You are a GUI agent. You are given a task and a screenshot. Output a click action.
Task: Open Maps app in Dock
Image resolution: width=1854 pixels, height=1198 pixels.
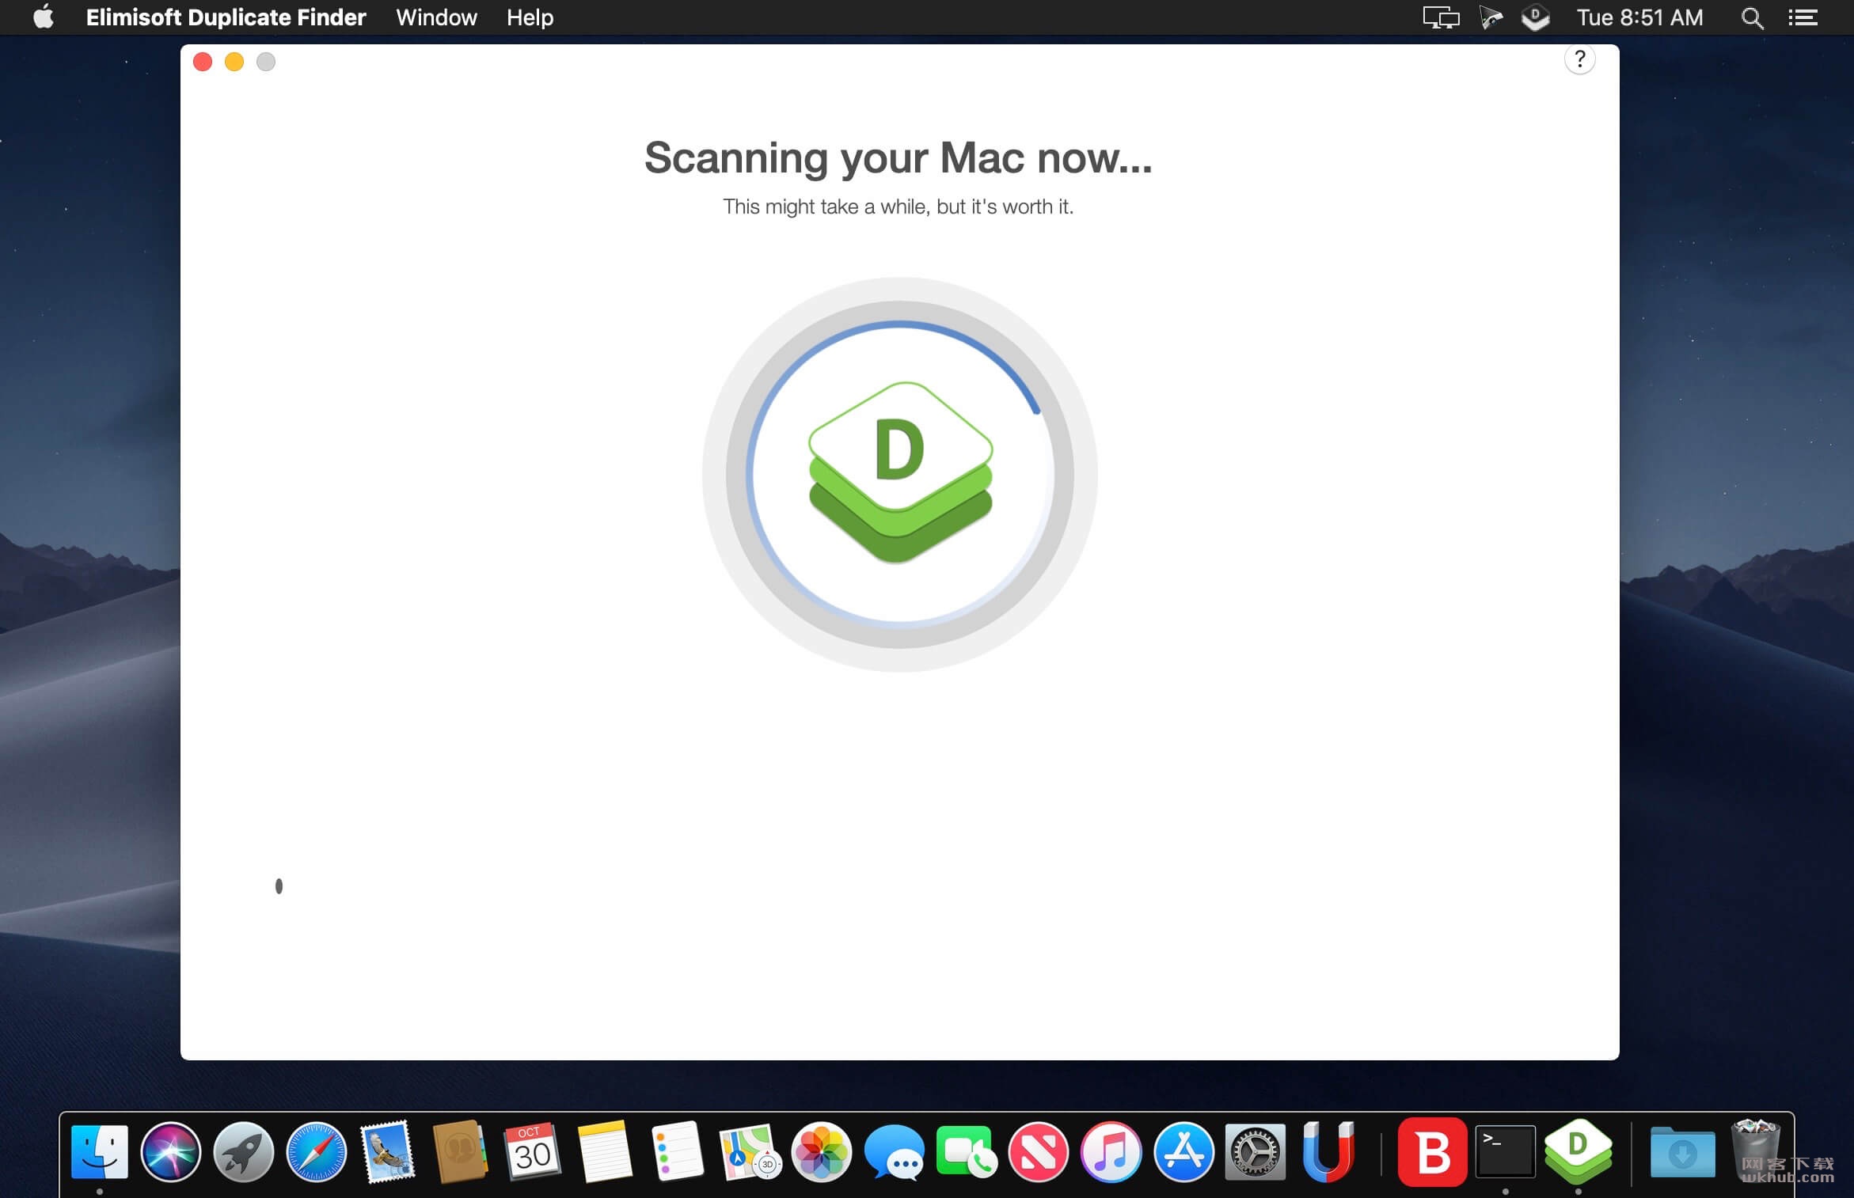pos(749,1151)
